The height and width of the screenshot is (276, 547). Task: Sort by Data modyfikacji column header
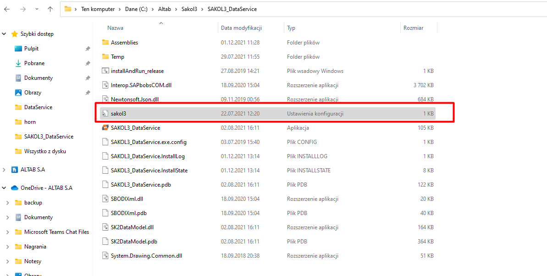pyautogui.click(x=242, y=28)
